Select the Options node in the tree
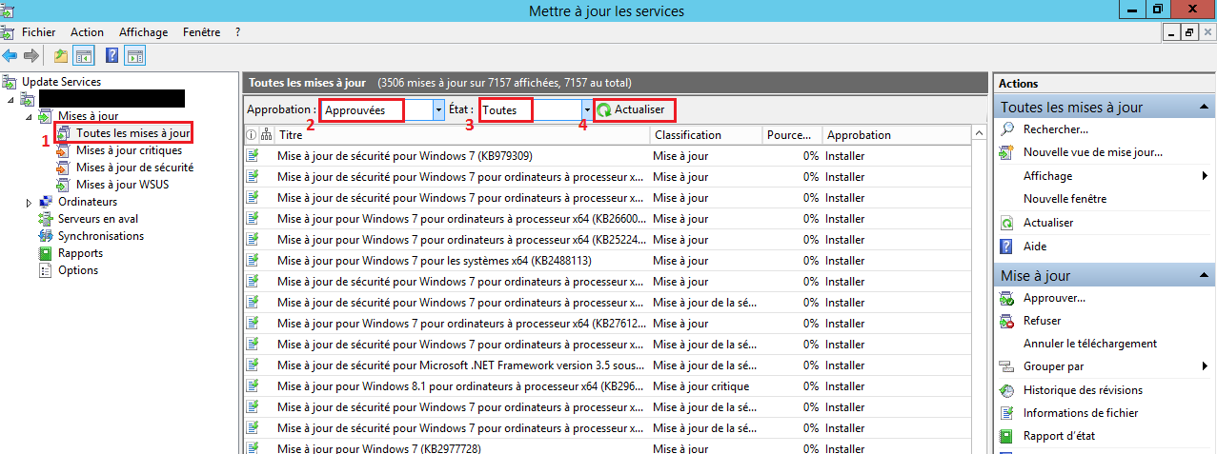Image resolution: width=1217 pixels, height=454 pixels. 77,270
